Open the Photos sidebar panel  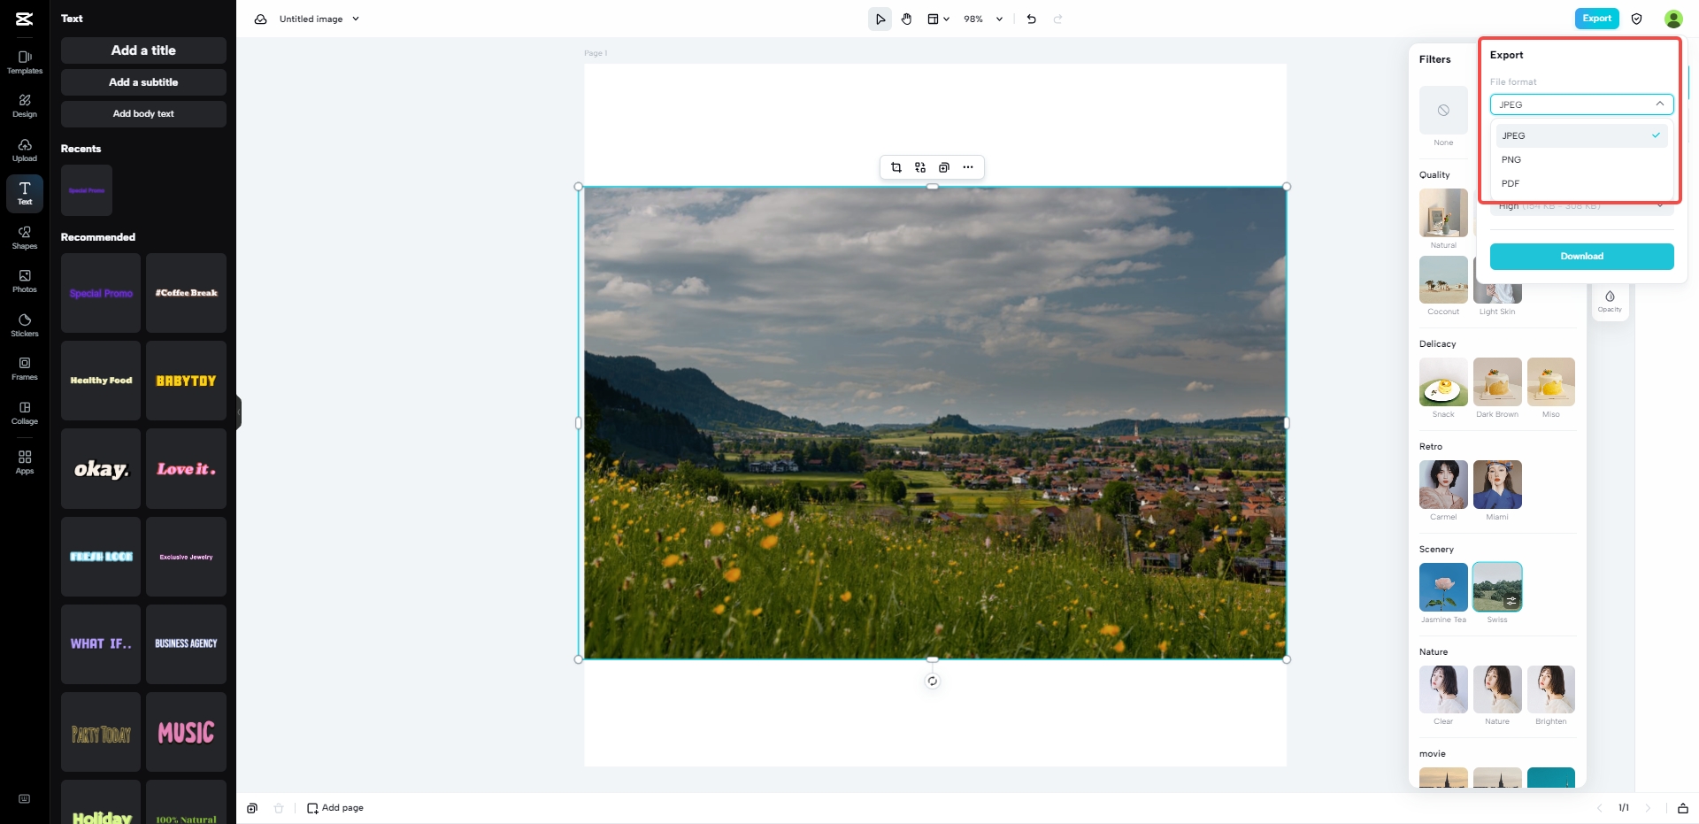click(25, 281)
